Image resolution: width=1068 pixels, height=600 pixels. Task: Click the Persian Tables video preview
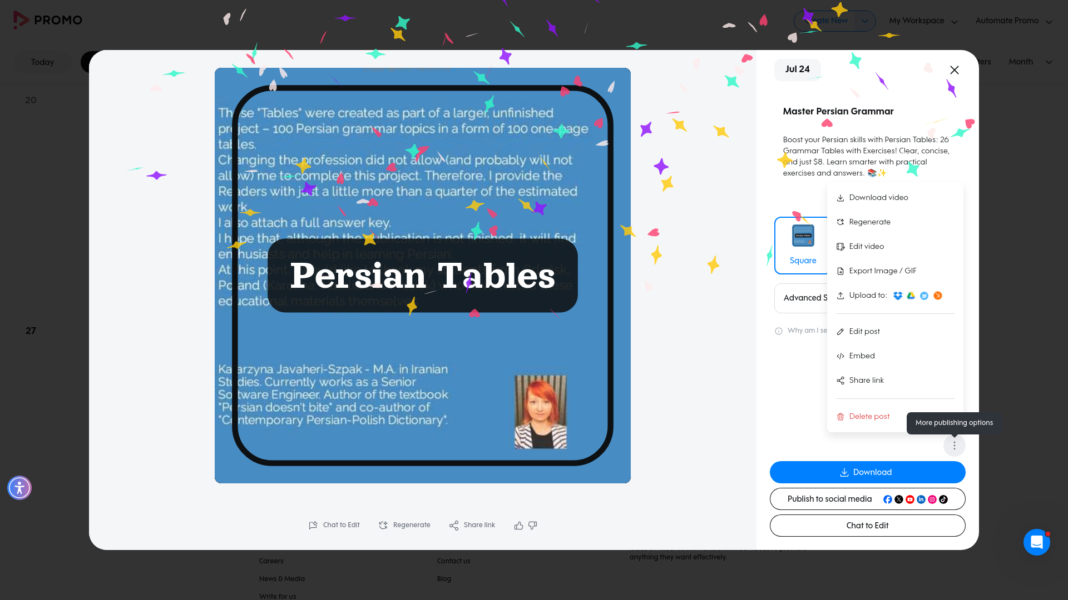tap(423, 276)
